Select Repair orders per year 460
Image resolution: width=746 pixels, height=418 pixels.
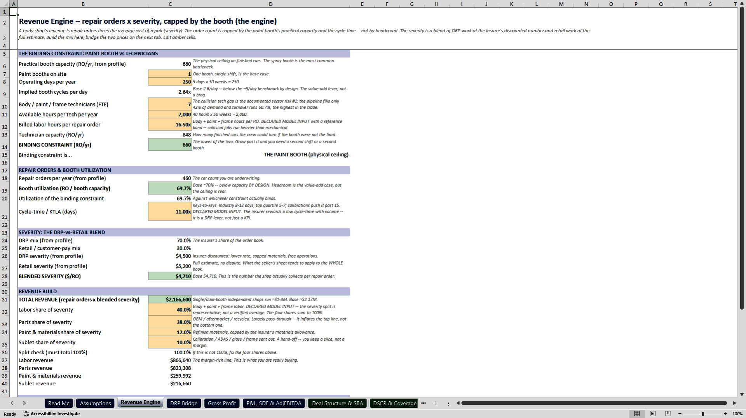(170, 178)
